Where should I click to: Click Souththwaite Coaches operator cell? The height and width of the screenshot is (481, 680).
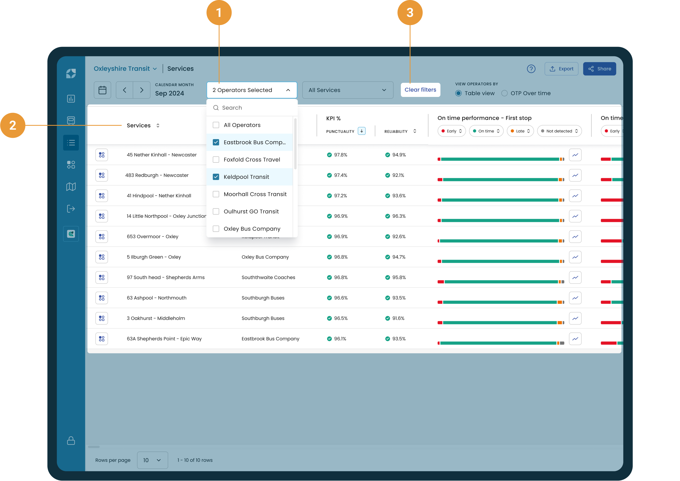[268, 277]
